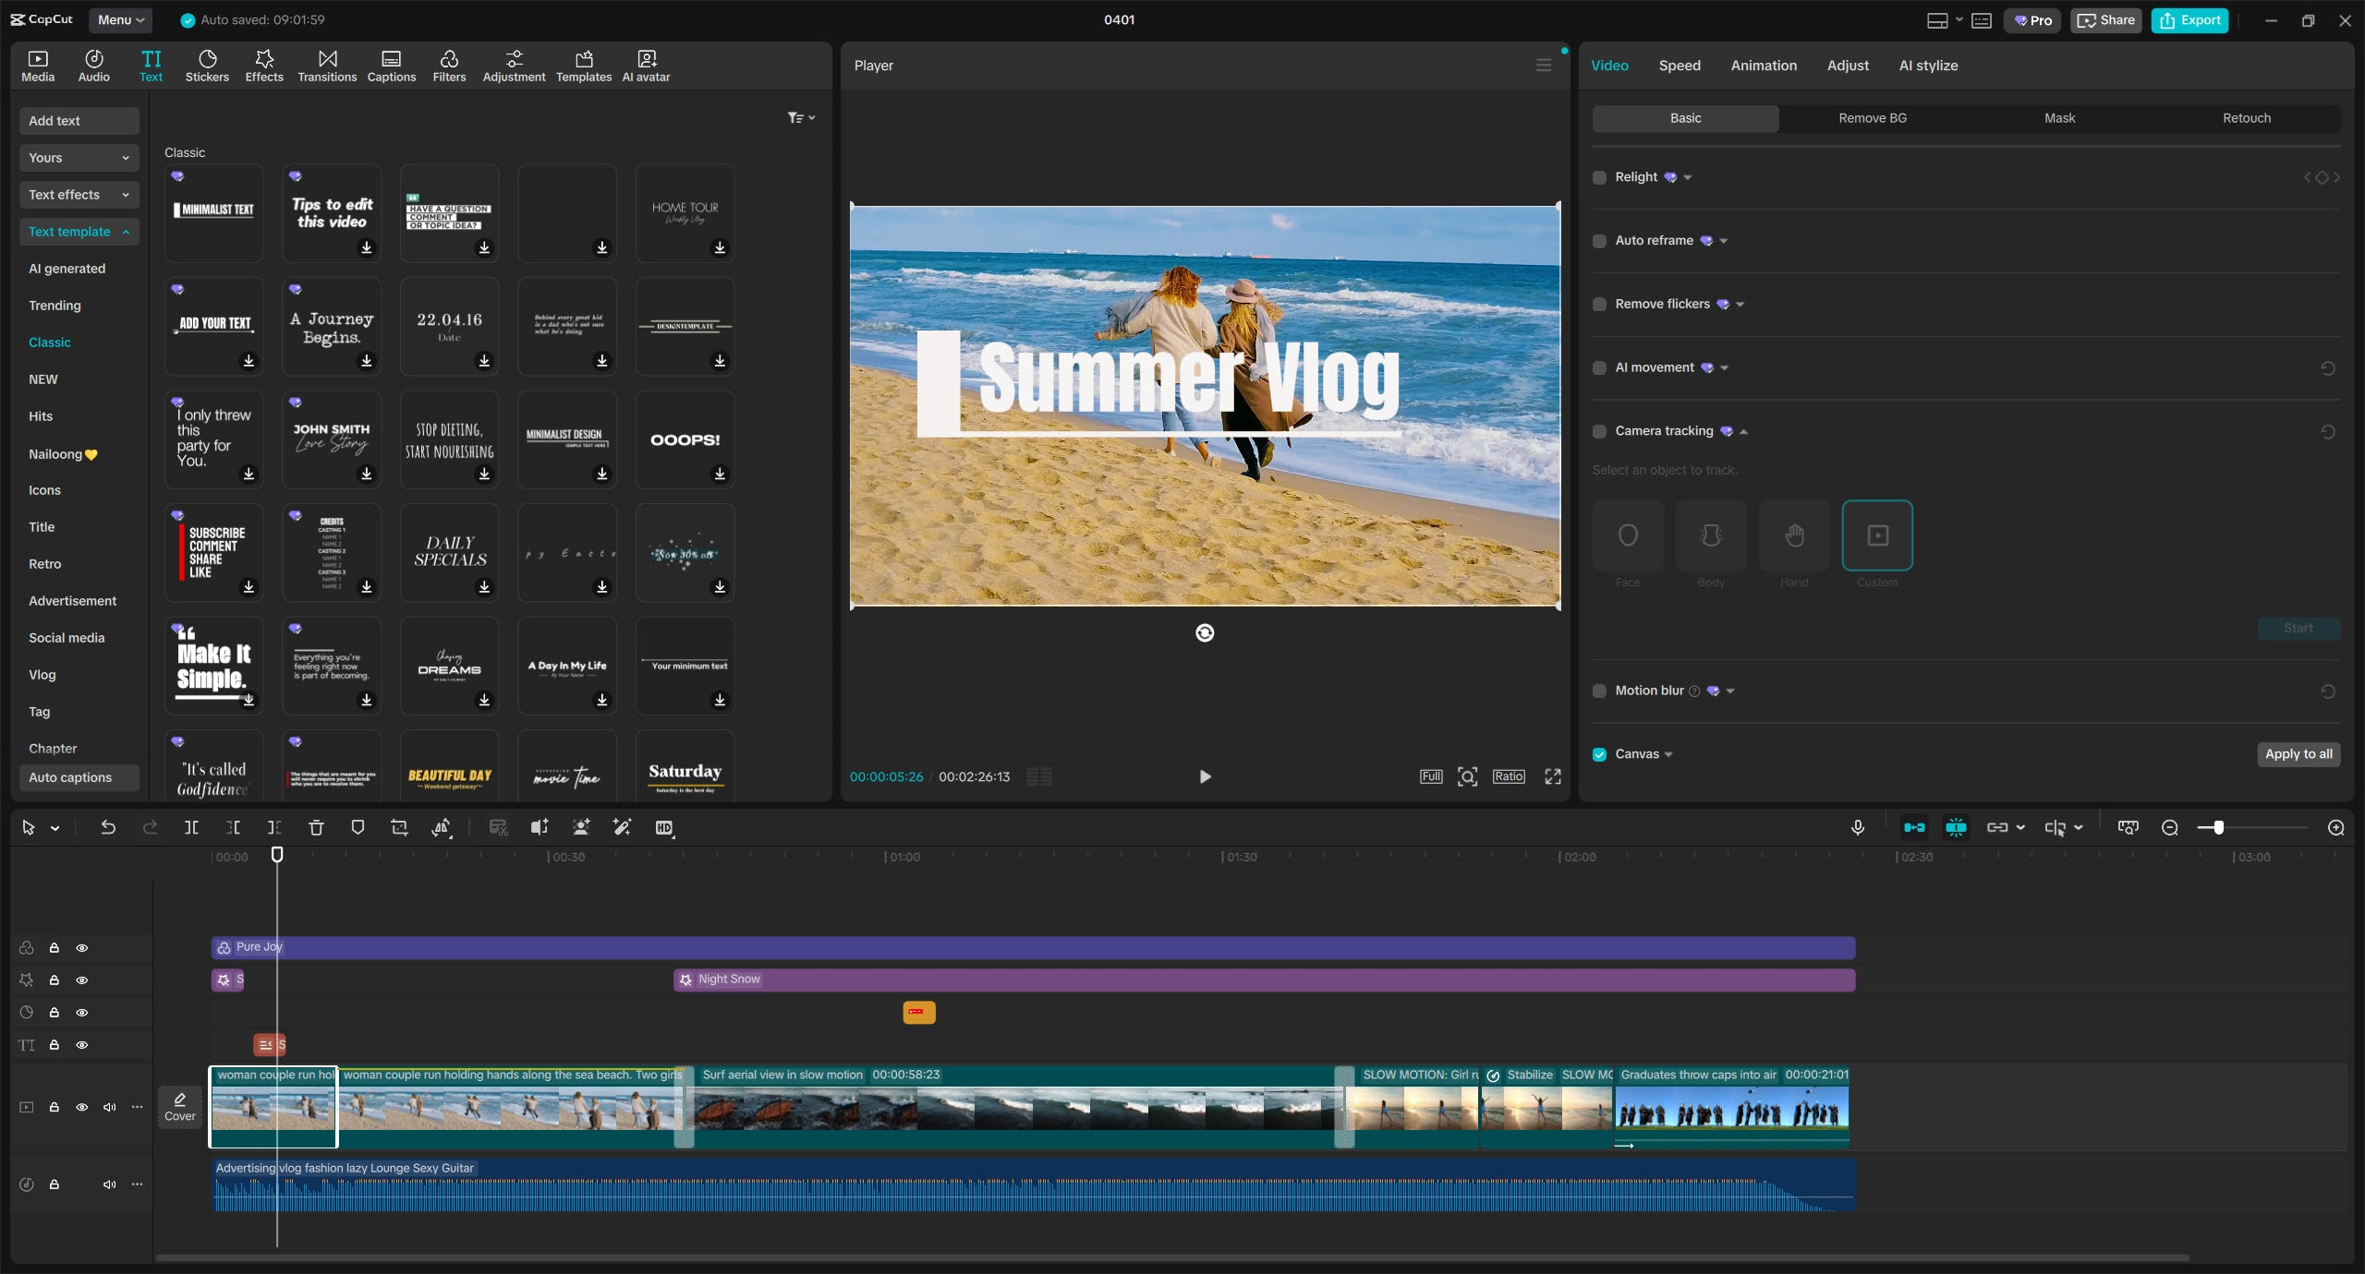This screenshot has width=2365, height=1274.
Task: Click the Apply to all button
Action: tap(2298, 754)
